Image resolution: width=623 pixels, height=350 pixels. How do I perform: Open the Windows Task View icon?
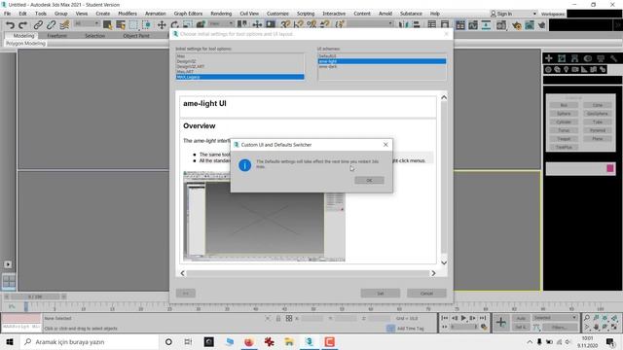click(188, 341)
